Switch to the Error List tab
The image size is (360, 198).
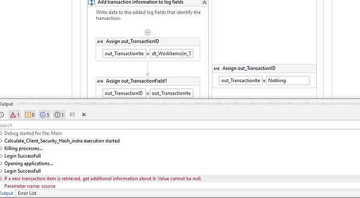point(27,193)
